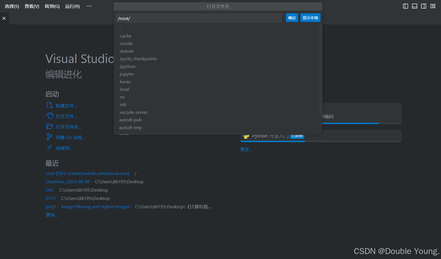Click the 连接到... link
441x259 pixels.
[x=64, y=148]
